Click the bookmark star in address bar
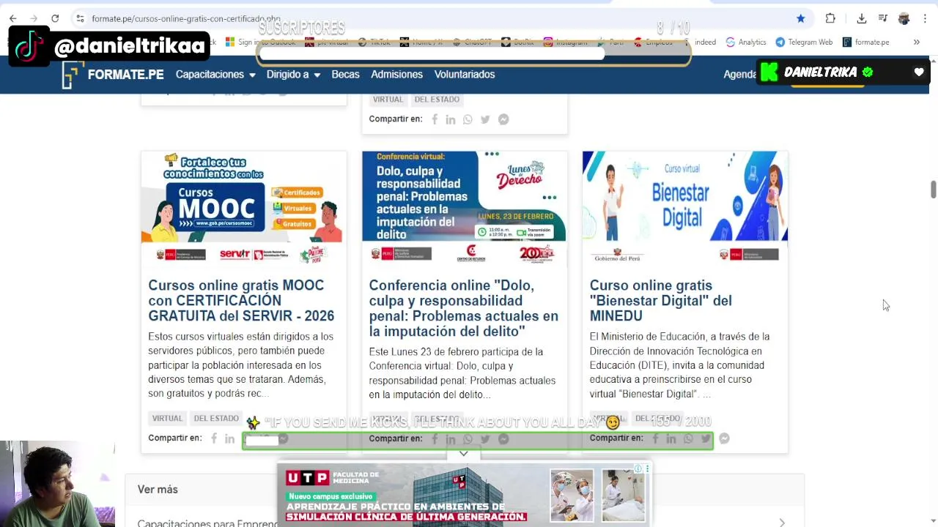Viewport: 938px width, 527px height. pos(801,18)
